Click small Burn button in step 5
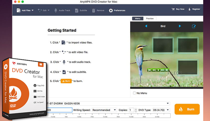Image resolution: width=210 pixels, height=121 pixels. click(66, 81)
